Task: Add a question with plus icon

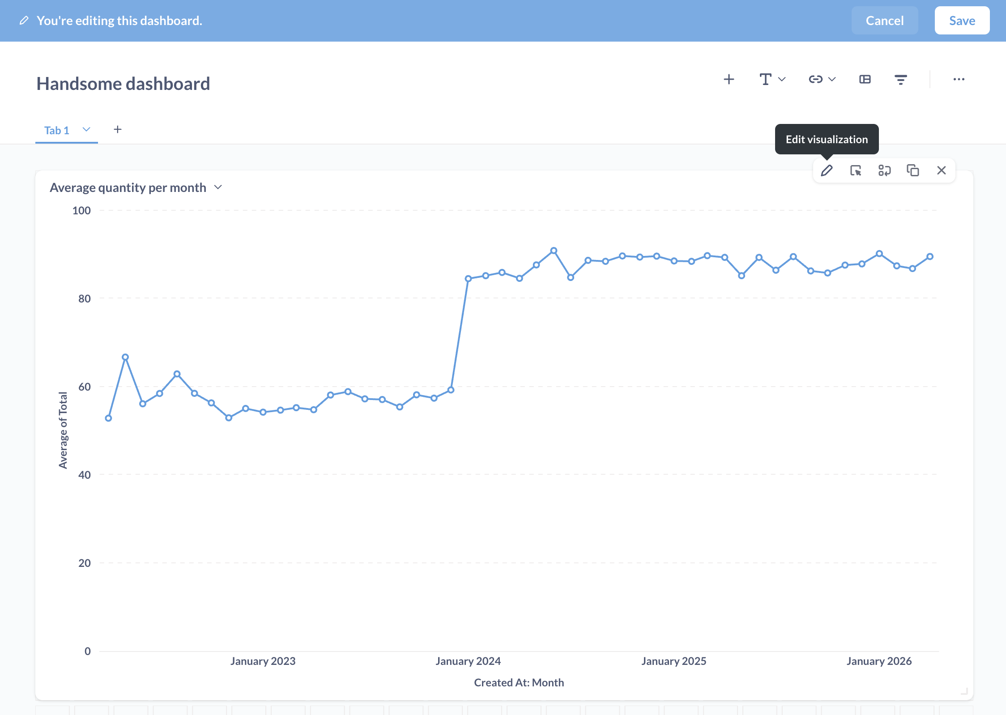Action: (729, 79)
